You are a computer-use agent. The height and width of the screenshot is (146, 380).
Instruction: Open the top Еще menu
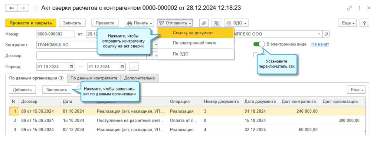347,23
